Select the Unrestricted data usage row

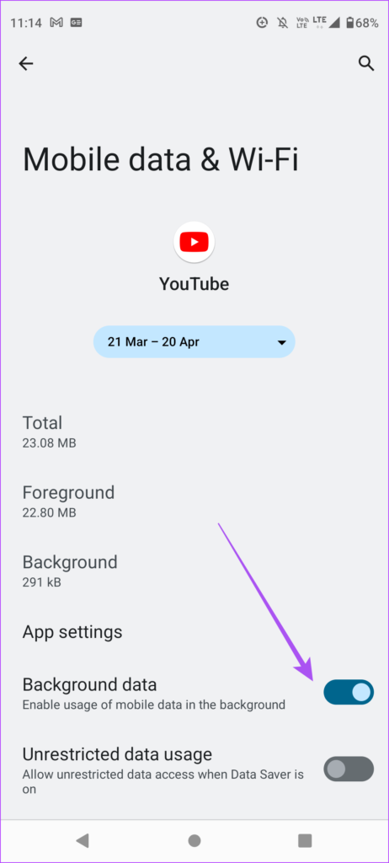click(194, 769)
